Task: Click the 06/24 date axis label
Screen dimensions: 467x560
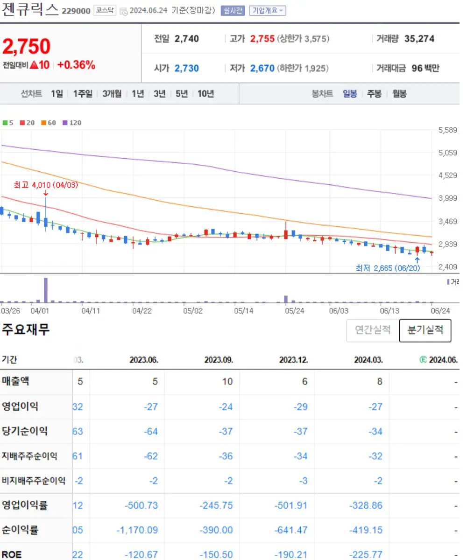Action: click(440, 310)
